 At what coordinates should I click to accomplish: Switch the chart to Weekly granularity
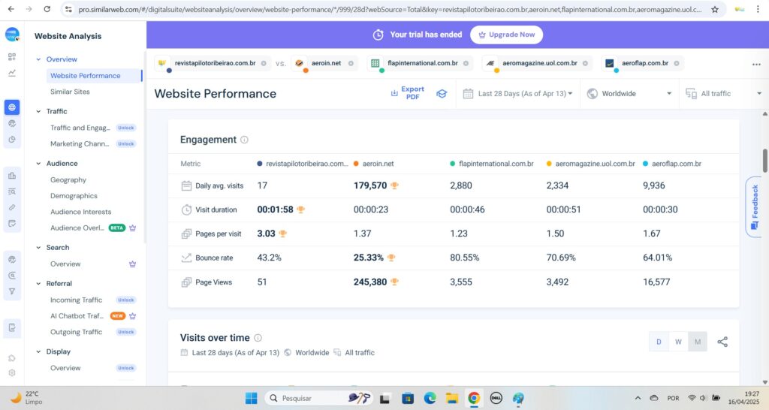(x=678, y=342)
